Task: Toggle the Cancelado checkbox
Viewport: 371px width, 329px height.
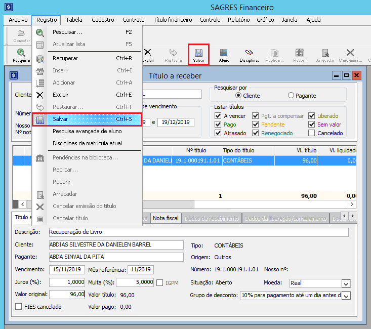Action: tap(312, 134)
